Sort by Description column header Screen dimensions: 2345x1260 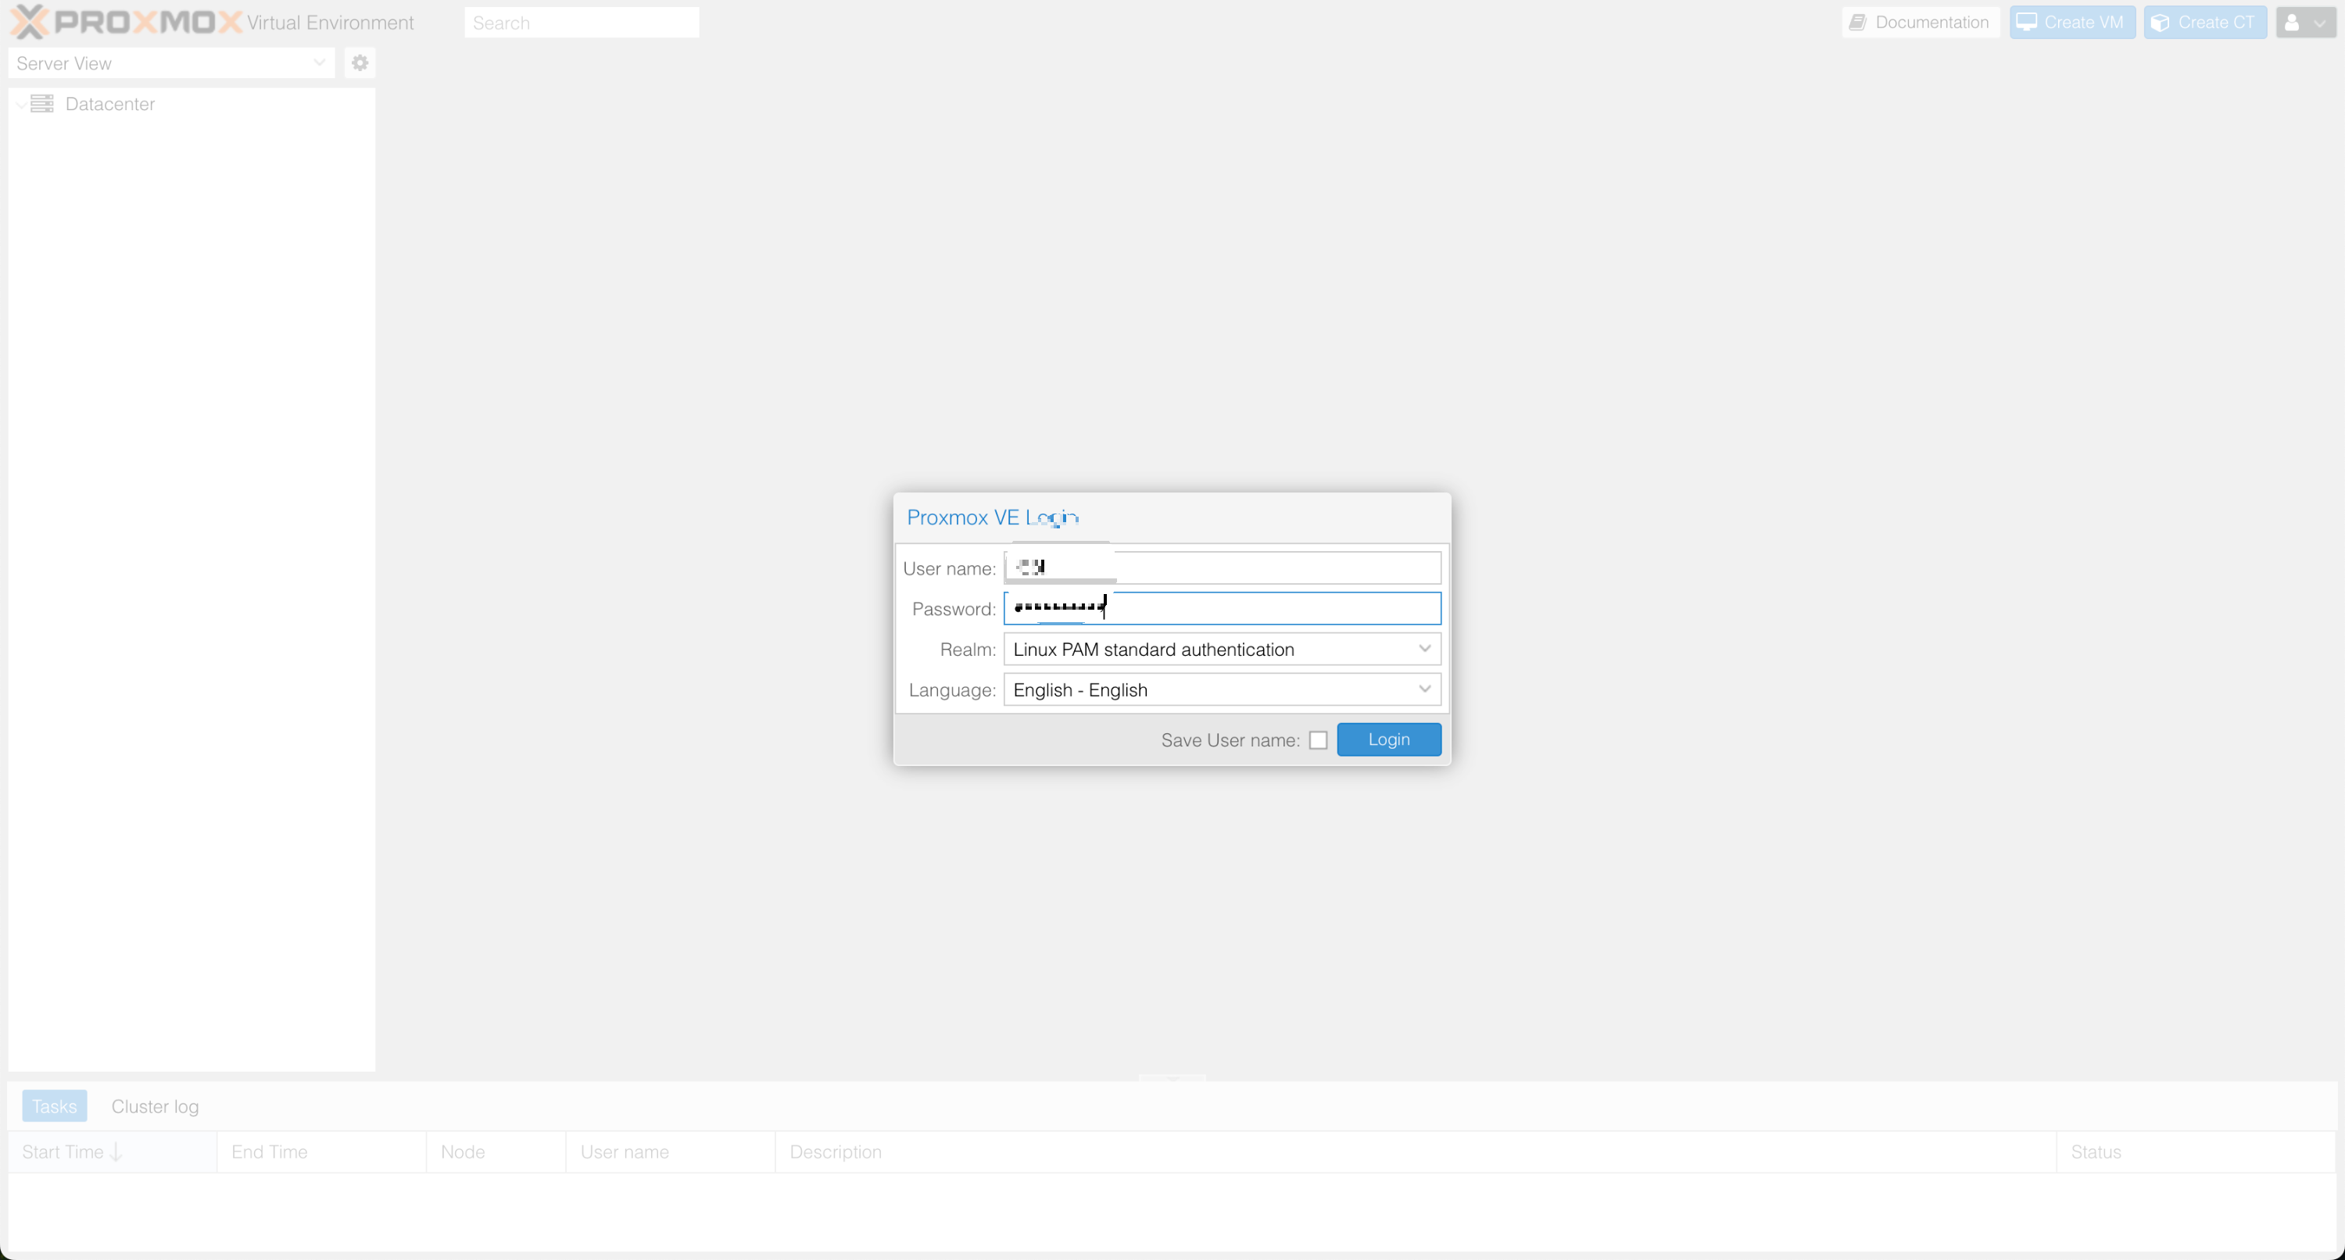click(x=1416, y=1151)
